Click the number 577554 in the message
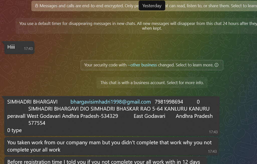 pos(37,123)
